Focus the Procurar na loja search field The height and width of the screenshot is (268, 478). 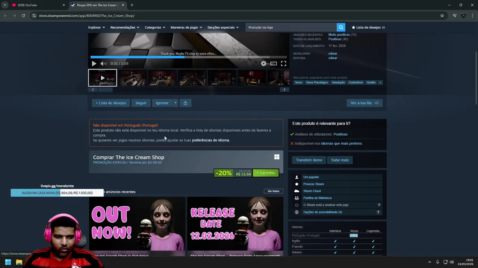coord(291,27)
